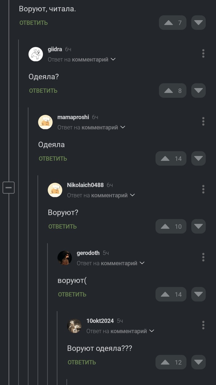Screen dimensions: 216x385
Task: Reply to gerodoth via ОТВЕТИТЬ
Action: tap(72, 294)
